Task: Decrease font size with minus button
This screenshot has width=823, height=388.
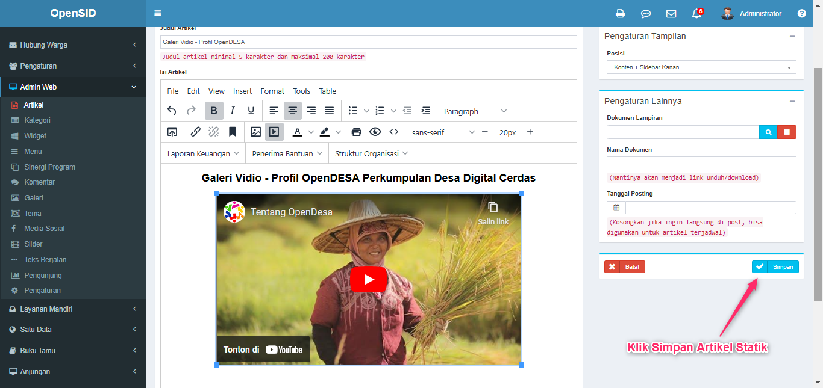Action: 484,132
